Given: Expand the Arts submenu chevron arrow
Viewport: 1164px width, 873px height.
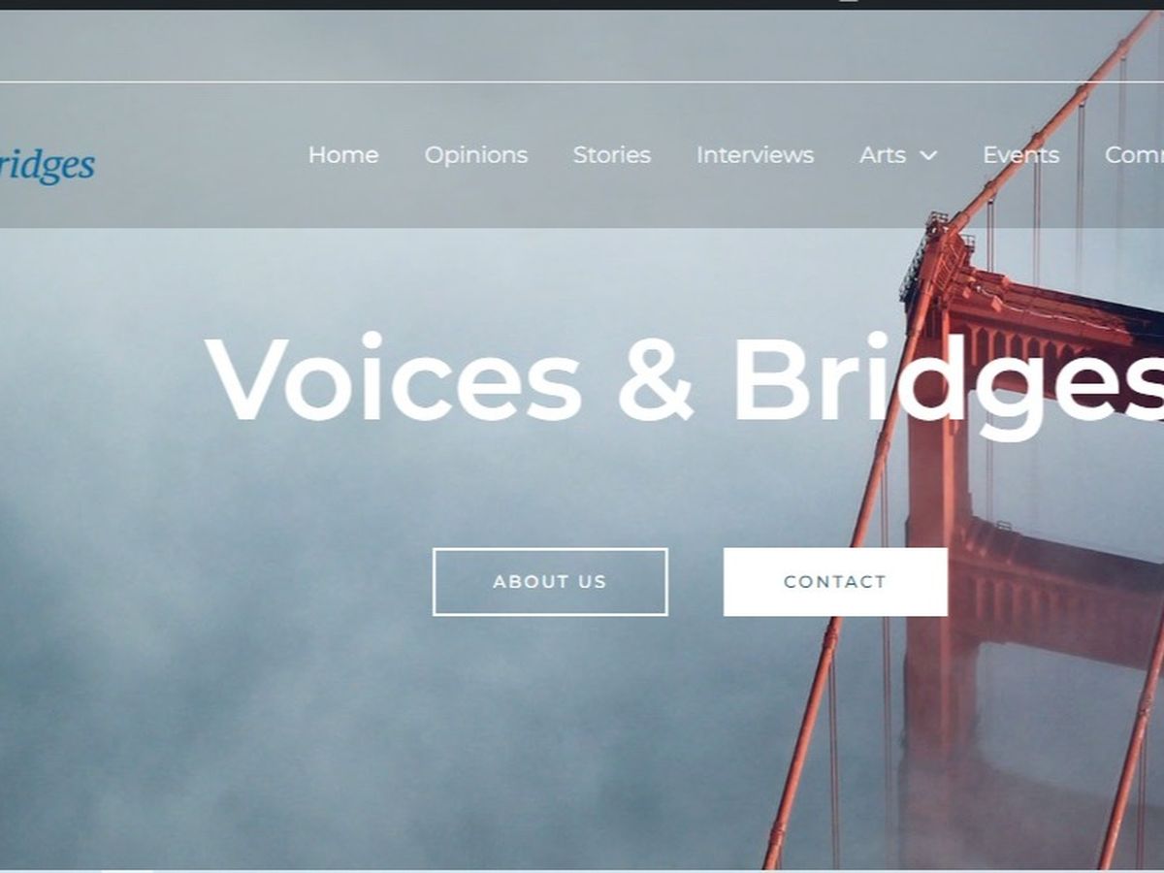Looking at the screenshot, I should [x=928, y=156].
